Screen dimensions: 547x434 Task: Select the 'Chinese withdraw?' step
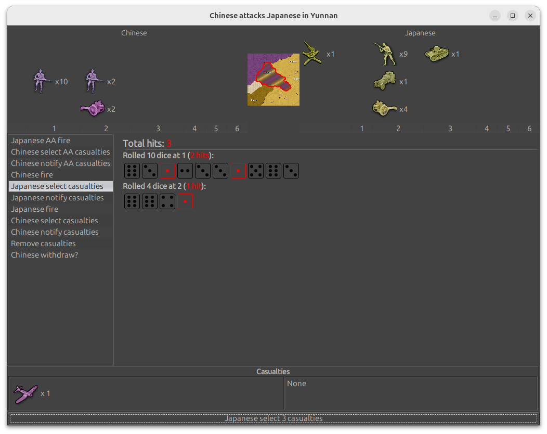click(x=44, y=255)
